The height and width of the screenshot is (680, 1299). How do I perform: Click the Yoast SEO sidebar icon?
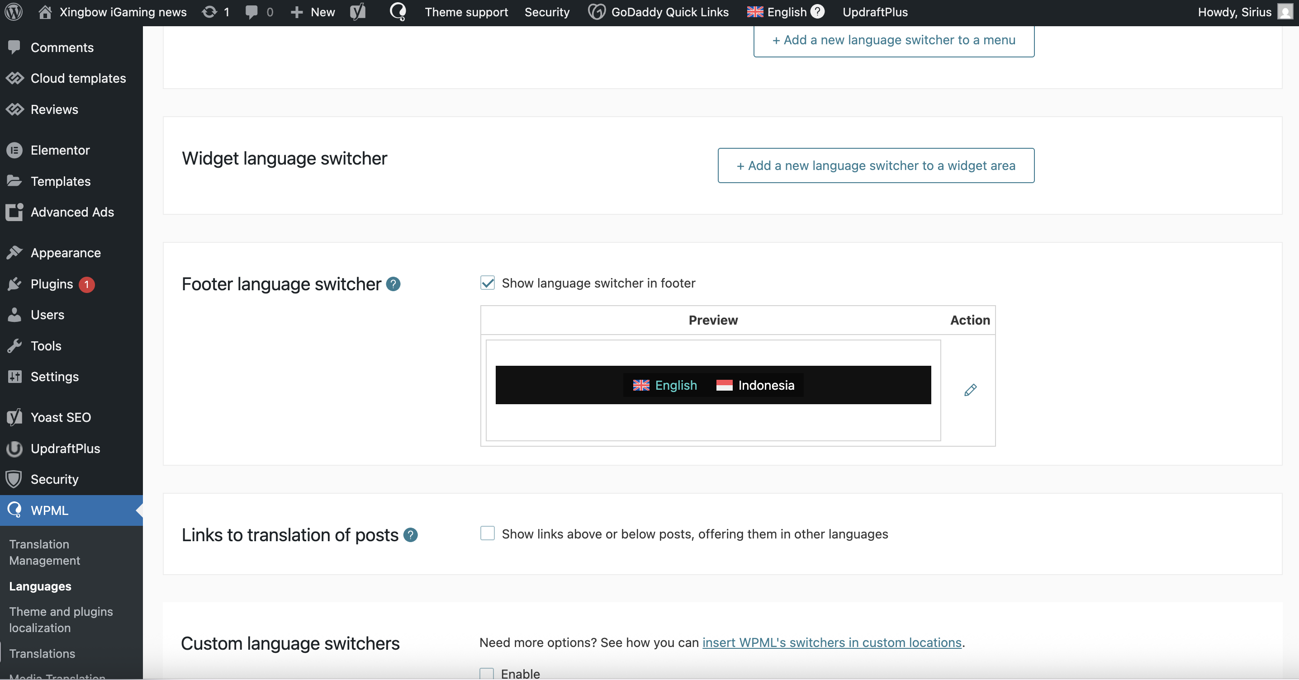[14, 417]
